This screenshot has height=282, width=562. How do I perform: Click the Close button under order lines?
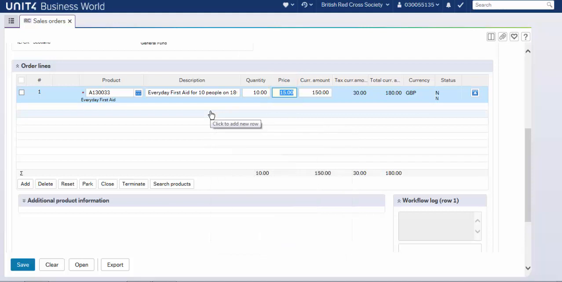click(x=107, y=184)
